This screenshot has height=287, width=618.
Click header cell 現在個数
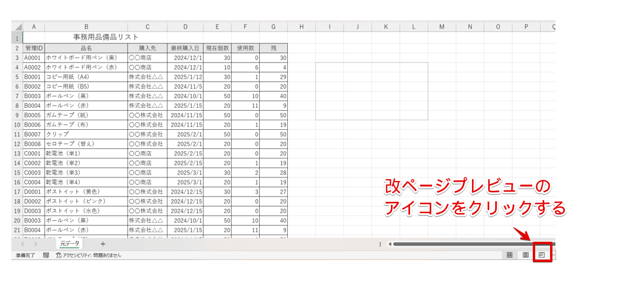(218, 48)
